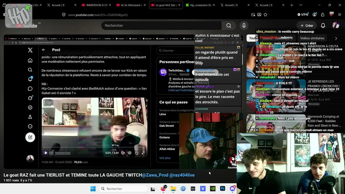Open X notifications bell in the video sidebar
The width and height of the screenshot is (345, 194).
[x=30, y=79]
